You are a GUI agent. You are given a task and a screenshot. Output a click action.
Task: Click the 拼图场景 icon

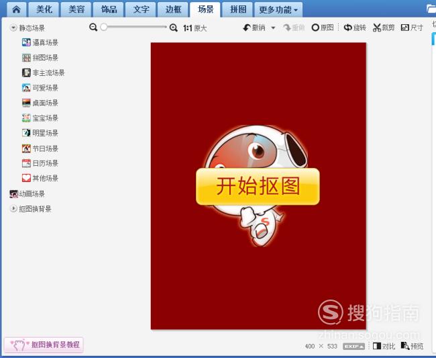click(26, 58)
